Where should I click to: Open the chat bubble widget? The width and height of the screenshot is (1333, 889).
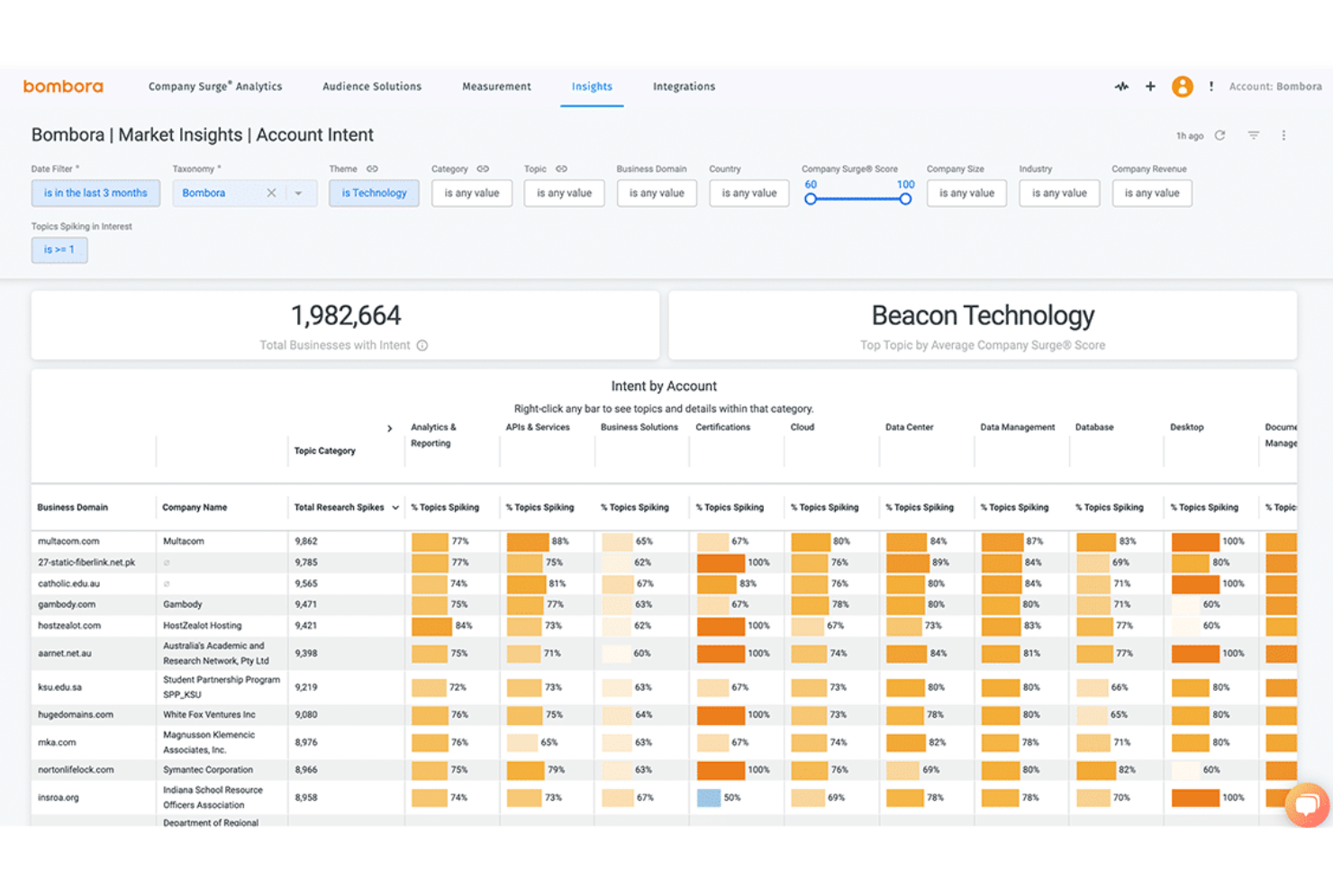1307,803
